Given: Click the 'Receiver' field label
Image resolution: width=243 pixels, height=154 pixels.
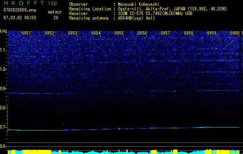Looking at the screenshot, I should 78,13.
